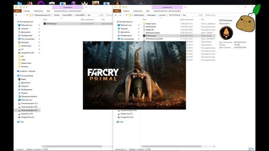Click SteamLibrary in right window breadcrumb

coord(139,15)
